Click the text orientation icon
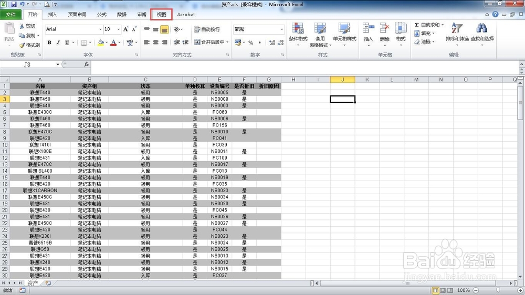Image resolution: width=525 pixels, height=295 pixels. coord(177,29)
